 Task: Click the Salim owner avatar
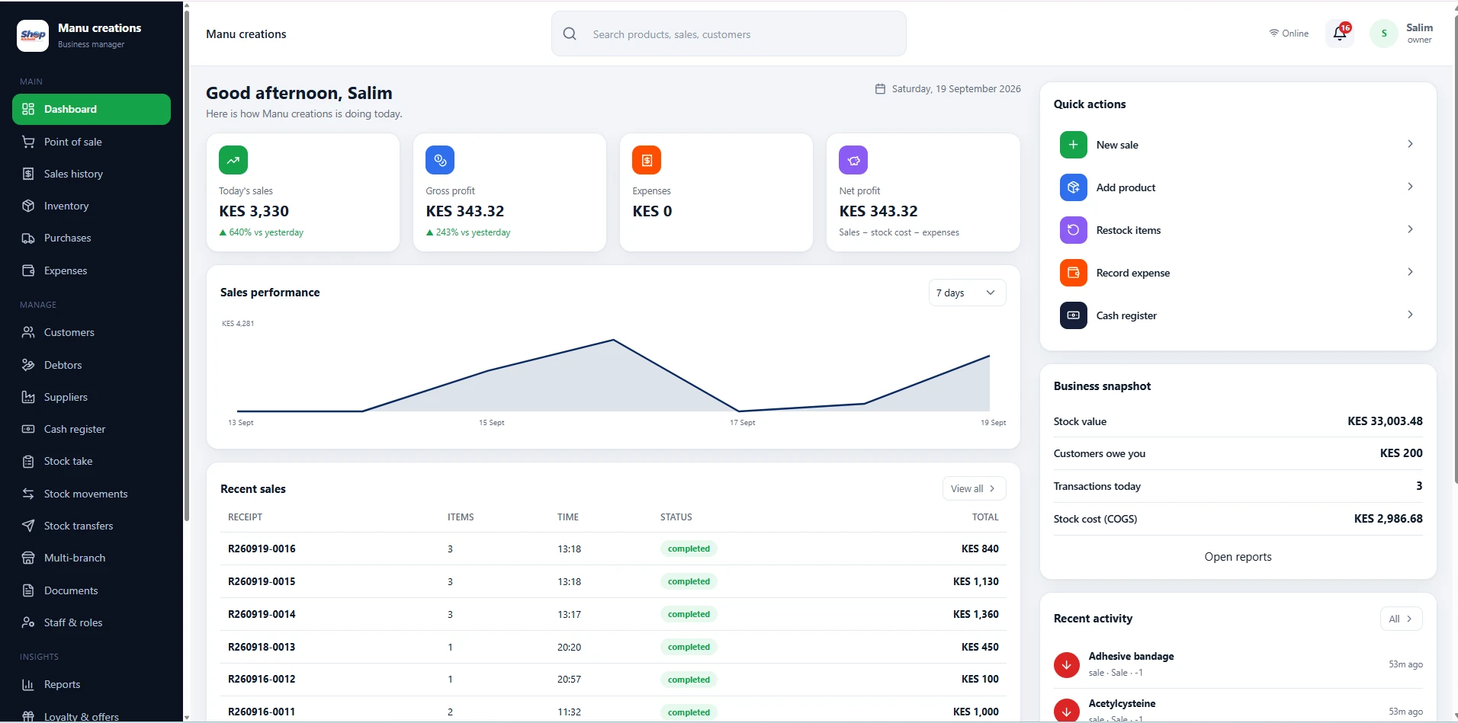1384,34
